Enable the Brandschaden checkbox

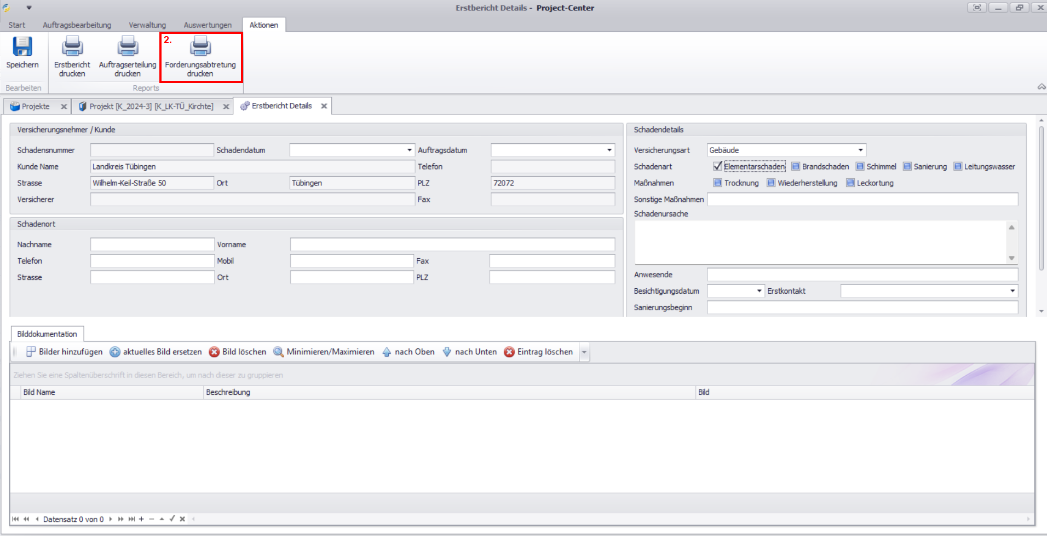pos(796,166)
